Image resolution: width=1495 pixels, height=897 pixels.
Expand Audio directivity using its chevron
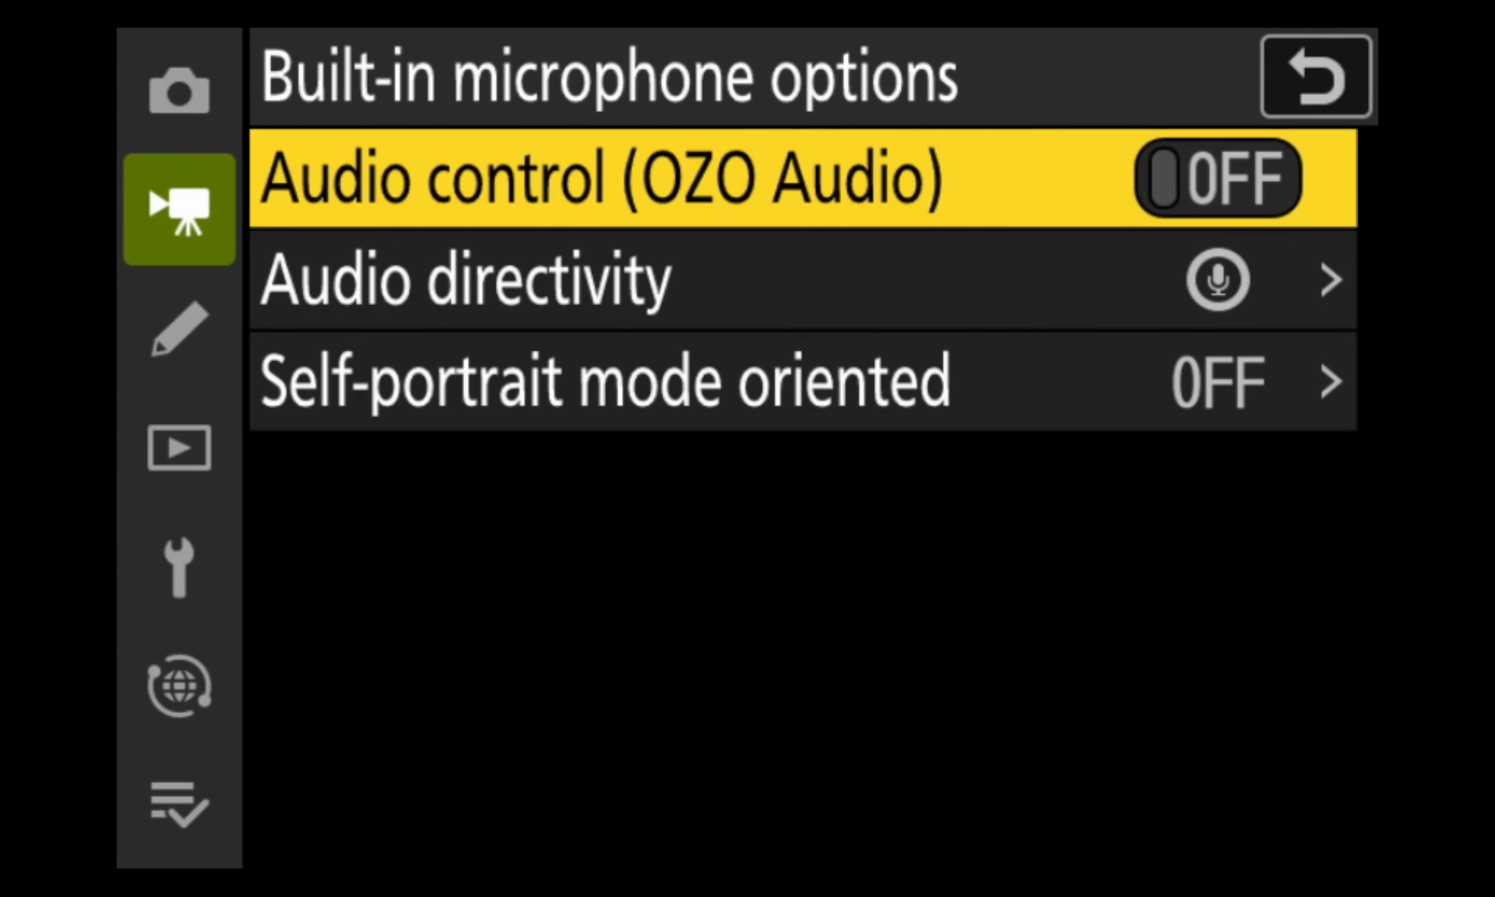coord(1331,280)
